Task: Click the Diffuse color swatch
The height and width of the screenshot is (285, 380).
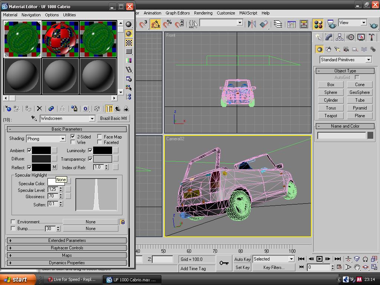Action: 41,159
